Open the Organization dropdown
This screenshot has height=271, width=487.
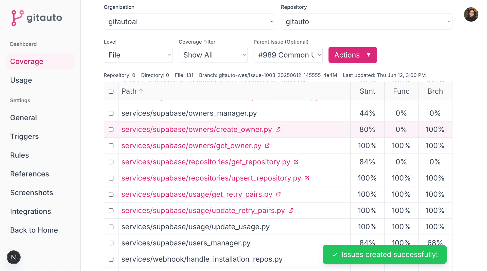coord(189,22)
